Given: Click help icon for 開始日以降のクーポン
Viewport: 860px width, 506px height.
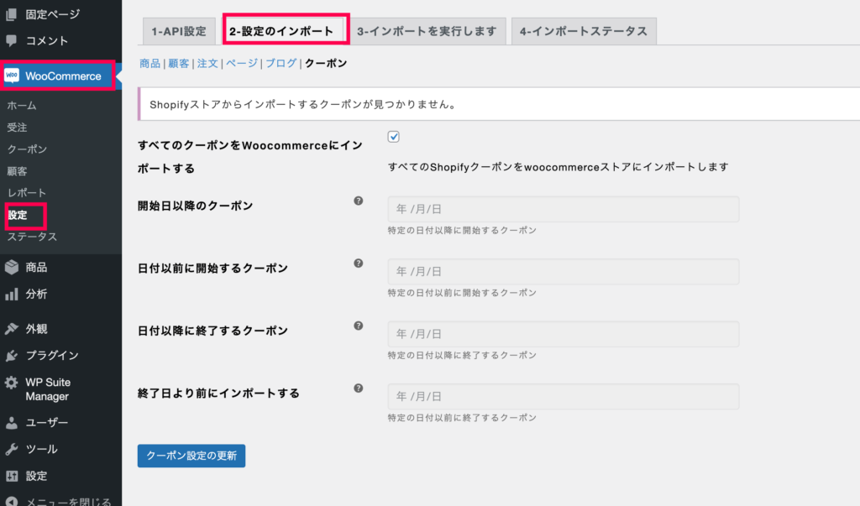Looking at the screenshot, I should coord(358,201).
